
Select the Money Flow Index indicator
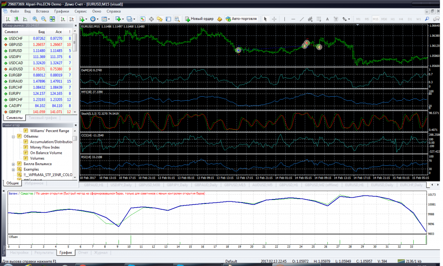click(45, 147)
